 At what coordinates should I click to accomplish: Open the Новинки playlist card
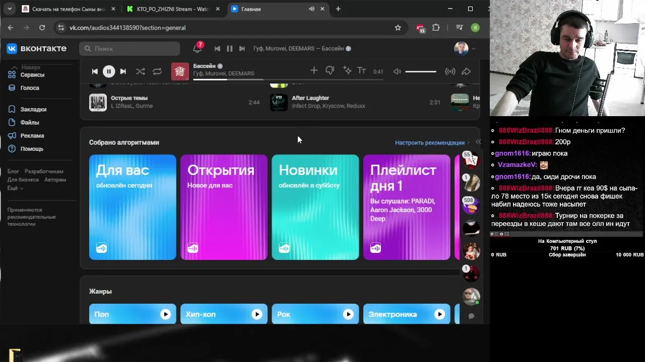tap(315, 207)
